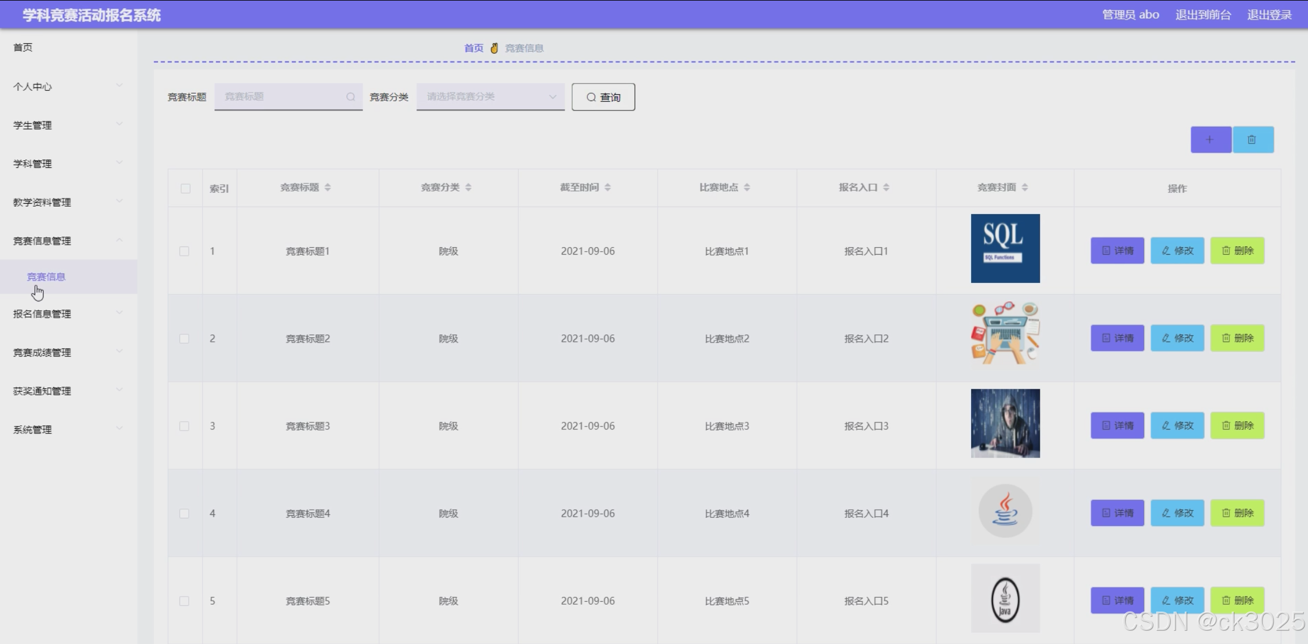Check the checkbox for row 1
This screenshot has height=644, width=1308.
(184, 251)
